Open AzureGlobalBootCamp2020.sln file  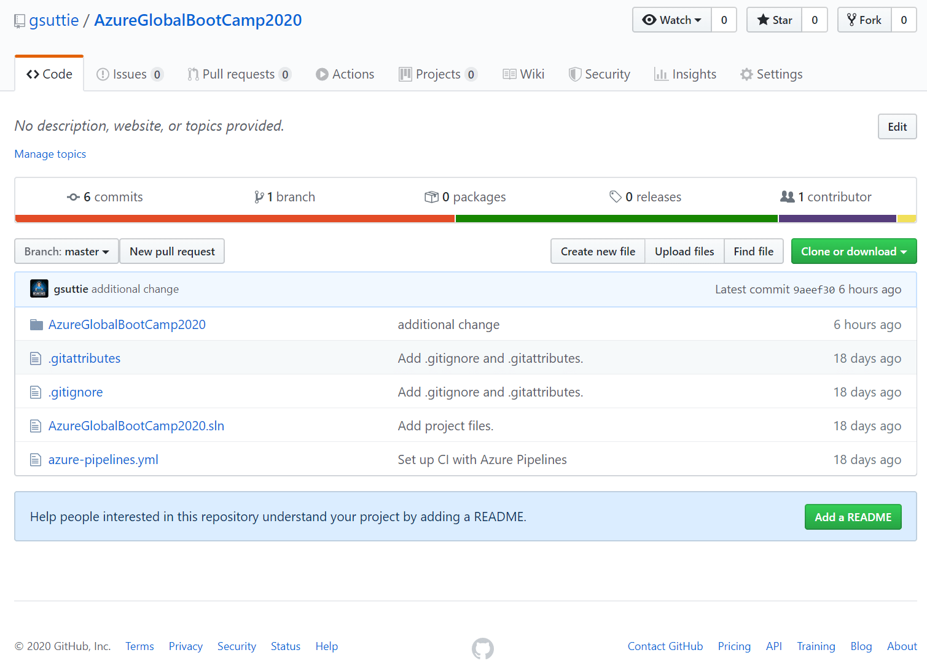pos(136,426)
